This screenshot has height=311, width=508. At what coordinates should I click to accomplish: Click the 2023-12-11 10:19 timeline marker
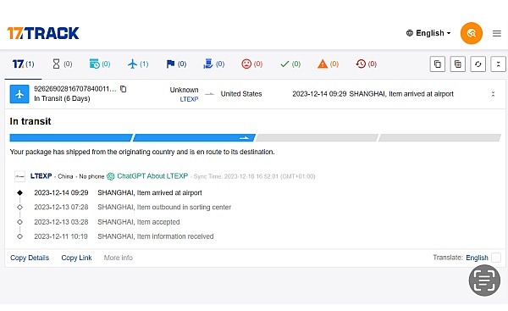click(x=19, y=236)
